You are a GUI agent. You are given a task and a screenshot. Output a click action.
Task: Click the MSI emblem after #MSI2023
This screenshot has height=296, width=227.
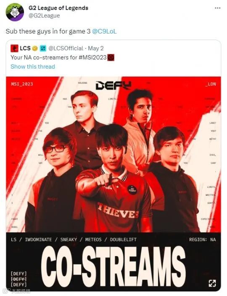(111, 57)
